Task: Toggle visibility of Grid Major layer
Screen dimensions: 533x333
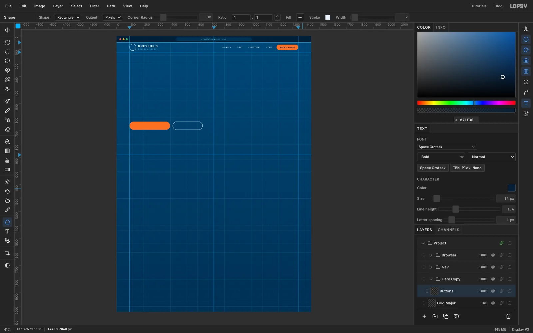Action: coord(493,303)
